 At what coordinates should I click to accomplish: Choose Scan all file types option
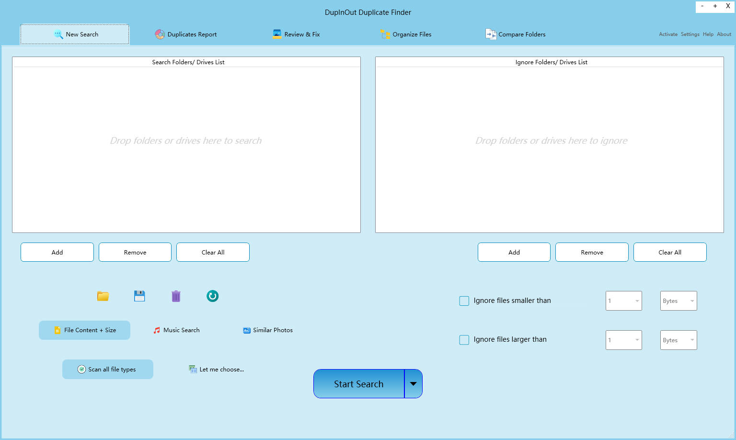click(108, 370)
